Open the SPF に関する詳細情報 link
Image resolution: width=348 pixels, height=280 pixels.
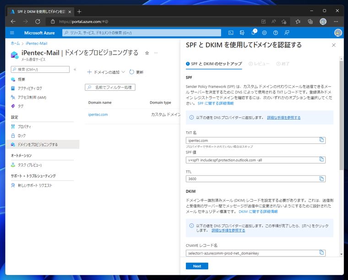pos(216,104)
